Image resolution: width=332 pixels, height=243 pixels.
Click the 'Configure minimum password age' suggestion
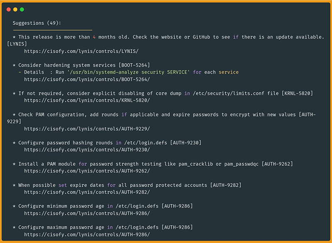62,206
